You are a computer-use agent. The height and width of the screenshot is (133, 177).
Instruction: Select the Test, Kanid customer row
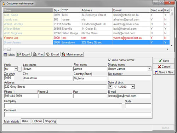86,15
